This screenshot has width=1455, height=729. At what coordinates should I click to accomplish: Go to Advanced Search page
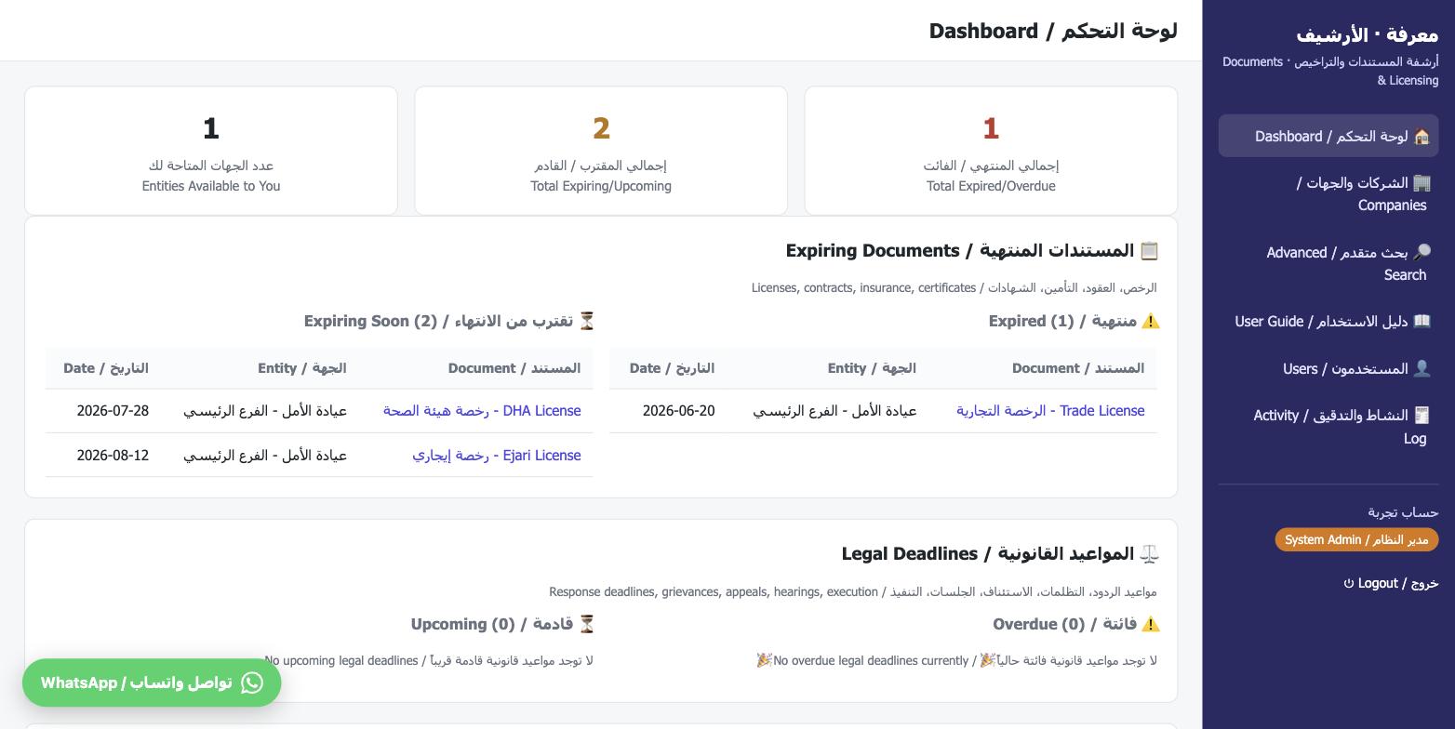pos(1328,264)
